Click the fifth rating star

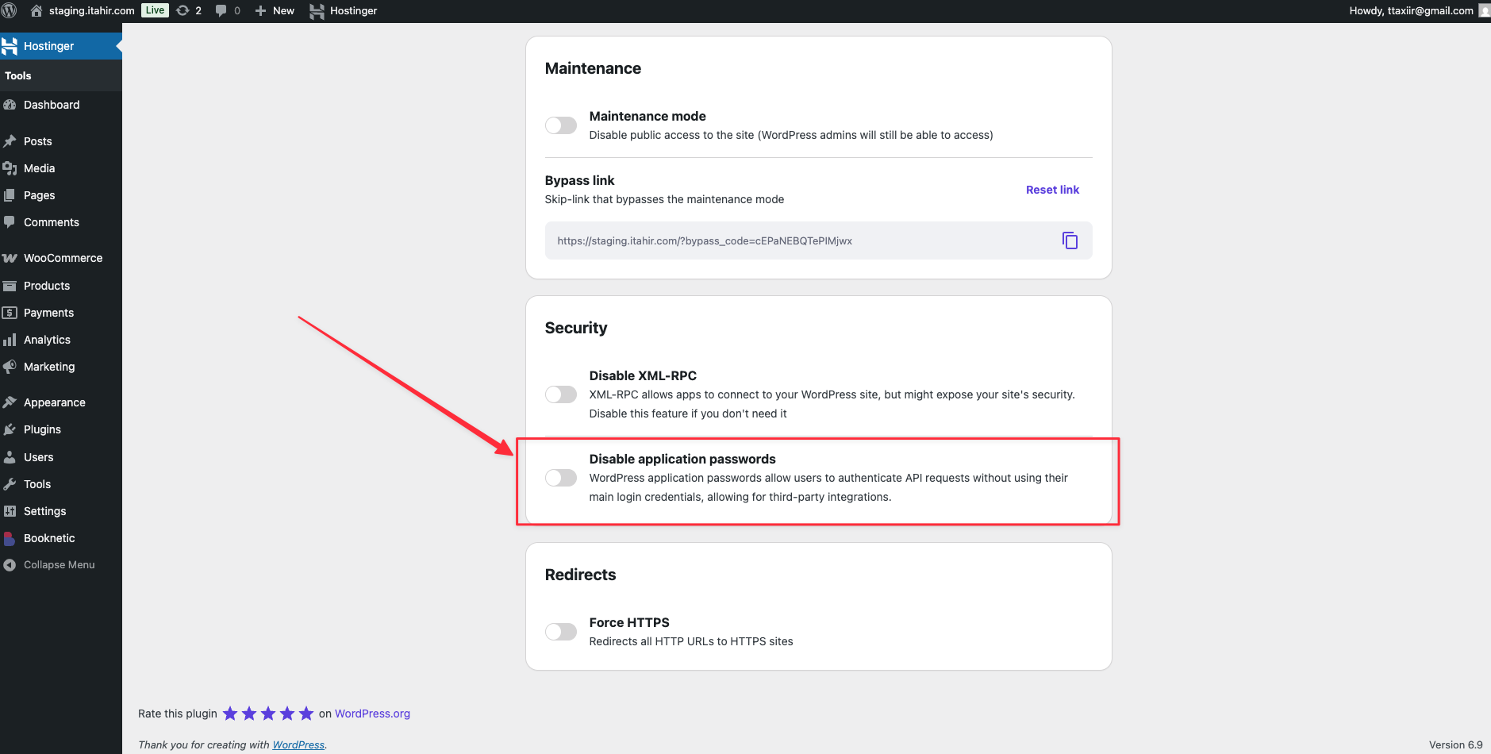306,714
